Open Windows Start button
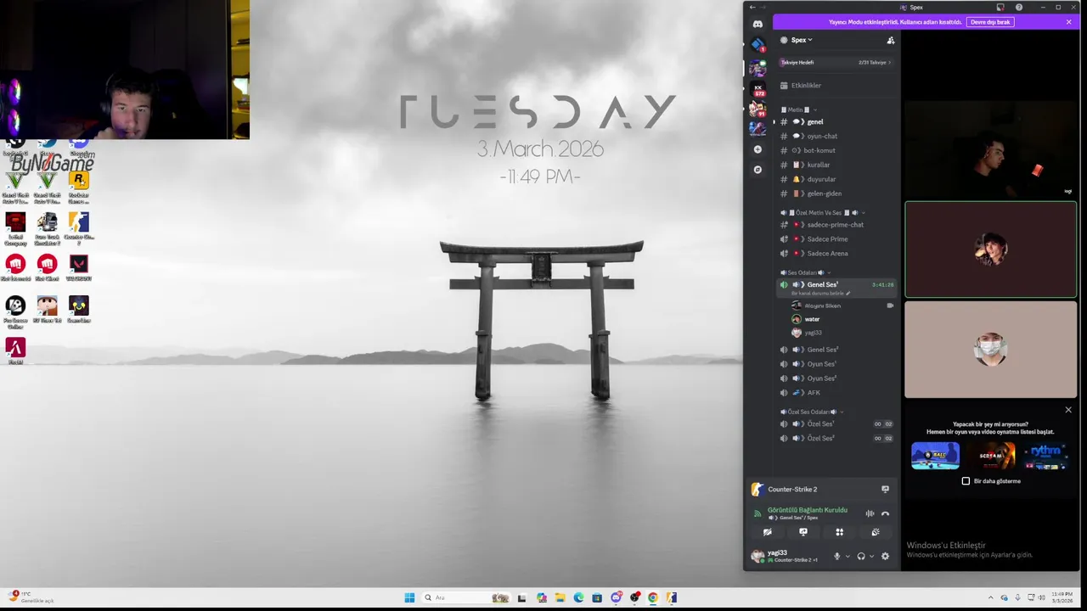This screenshot has height=611, width=1087. (409, 597)
